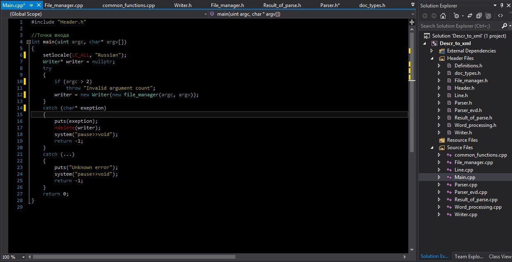Switch to Parser.h* tab
This screenshot has height=262, width=512.
click(330, 5)
